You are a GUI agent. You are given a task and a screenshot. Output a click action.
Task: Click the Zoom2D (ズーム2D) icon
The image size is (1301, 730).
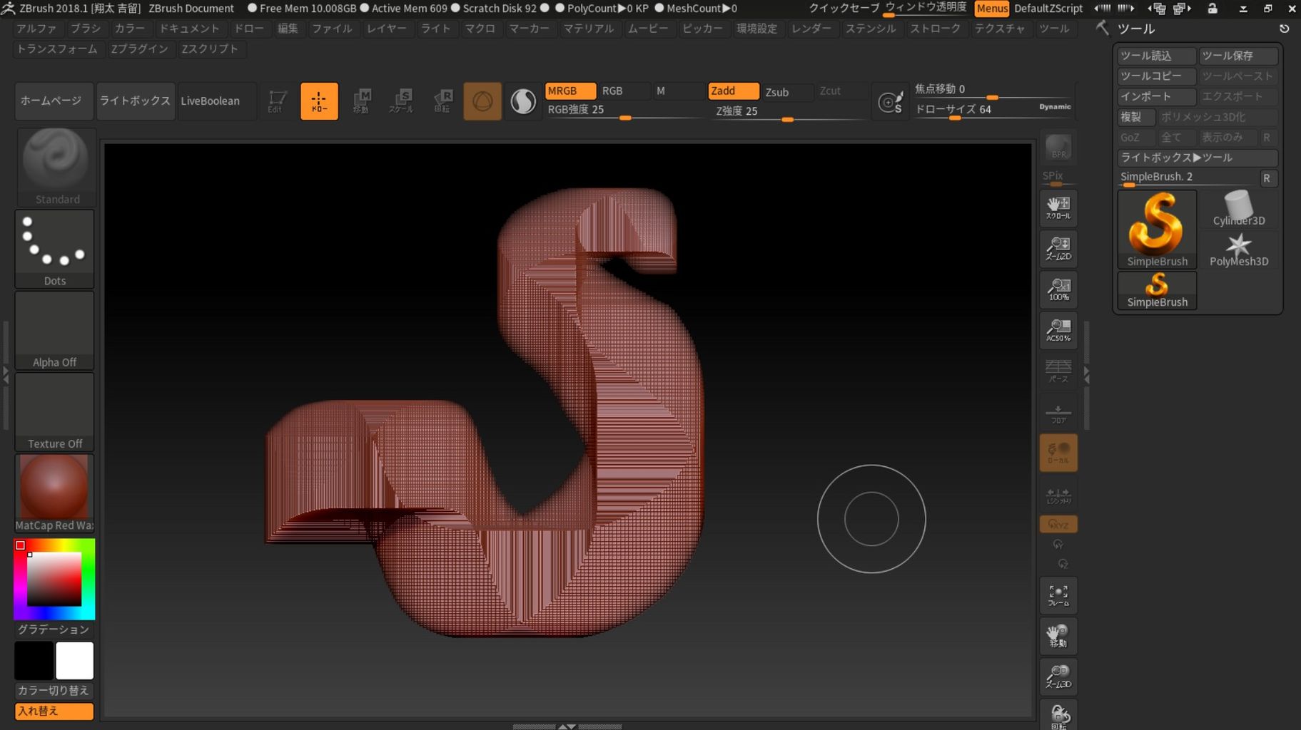[x=1058, y=248]
